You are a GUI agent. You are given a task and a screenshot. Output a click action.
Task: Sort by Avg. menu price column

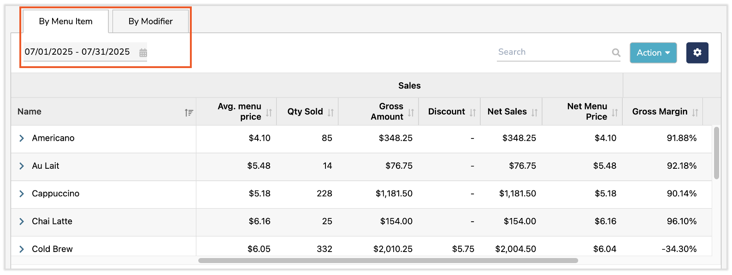point(269,112)
